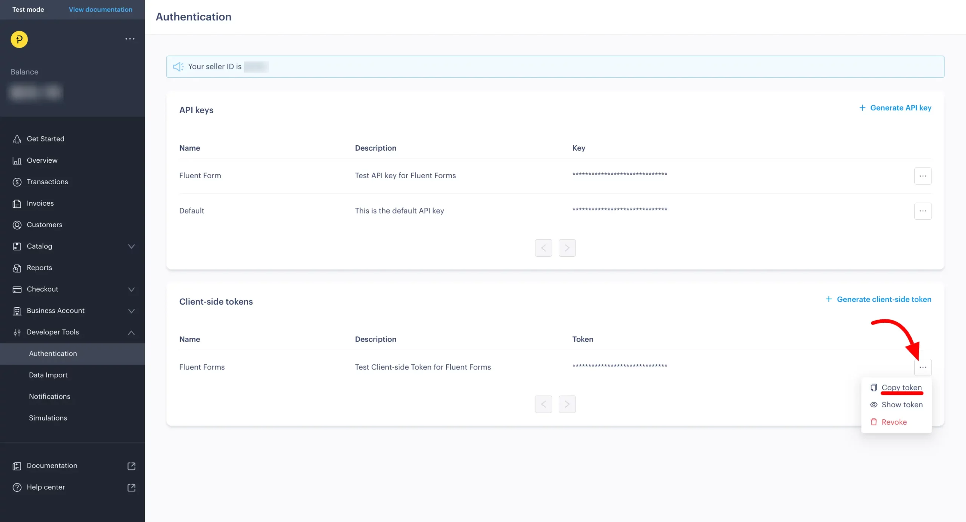Screen dimensions: 966x522
Task: Click the yellow Paddle logo avatar
Action: 19,39
